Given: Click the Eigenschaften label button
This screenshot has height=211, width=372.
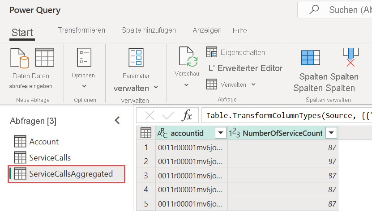Looking at the screenshot, I should [243, 52].
